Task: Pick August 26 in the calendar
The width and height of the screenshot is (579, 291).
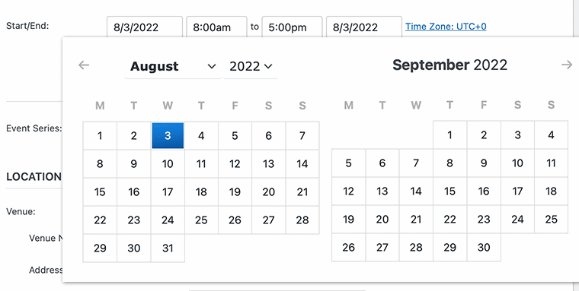Action: click(235, 220)
